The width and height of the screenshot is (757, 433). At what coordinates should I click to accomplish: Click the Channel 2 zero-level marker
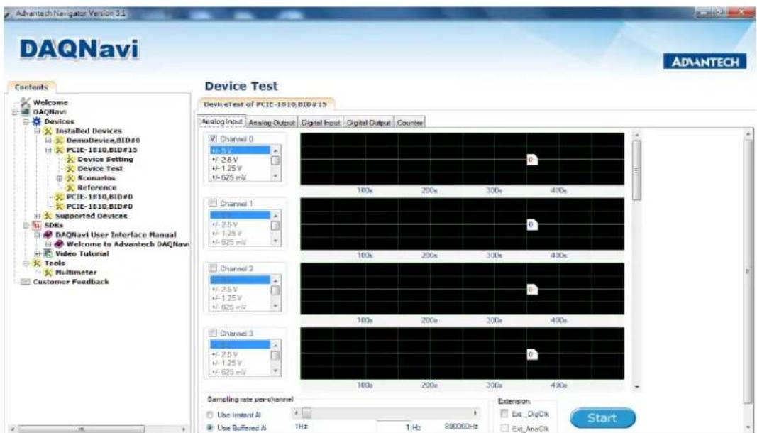click(532, 290)
